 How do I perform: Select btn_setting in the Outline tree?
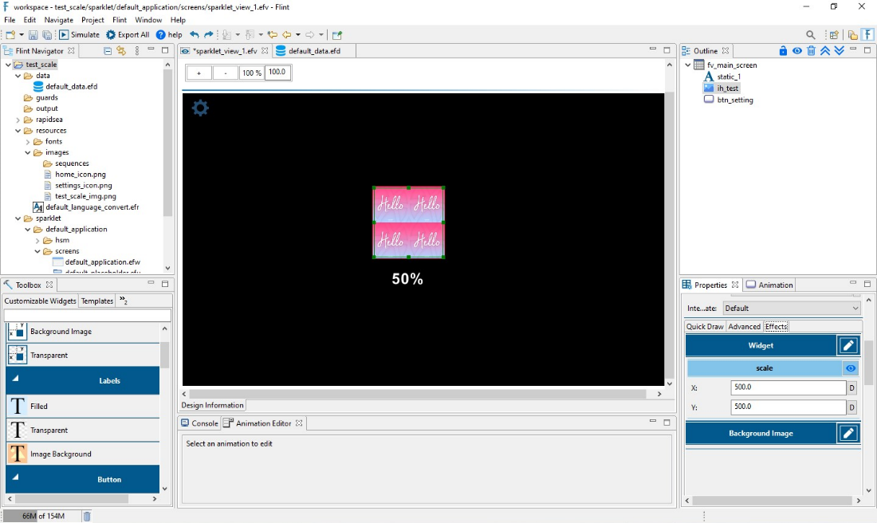click(x=734, y=100)
